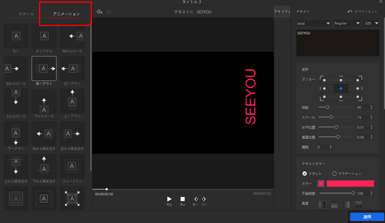Select the 上から抜き出す animation preset
This screenshot has width=385, height=223.
pyautogui.click(x=16, y=166)
